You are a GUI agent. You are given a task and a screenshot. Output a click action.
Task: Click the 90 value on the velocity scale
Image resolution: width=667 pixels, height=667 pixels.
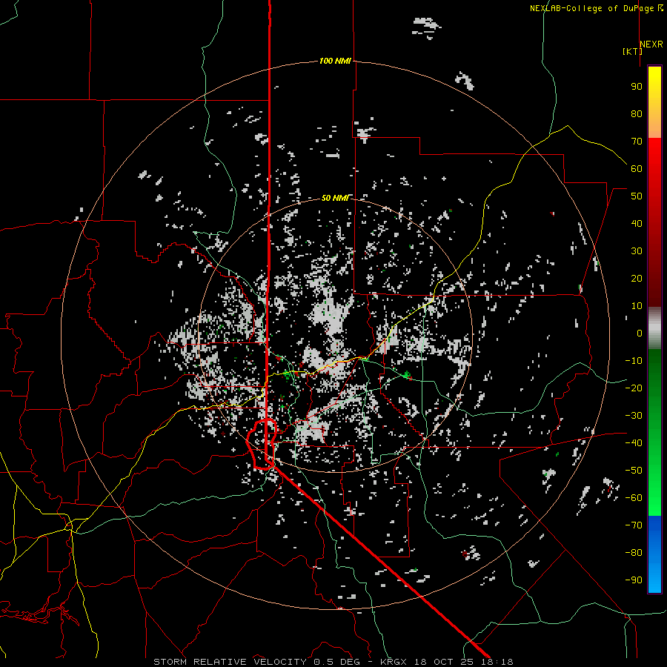point(637,87)
